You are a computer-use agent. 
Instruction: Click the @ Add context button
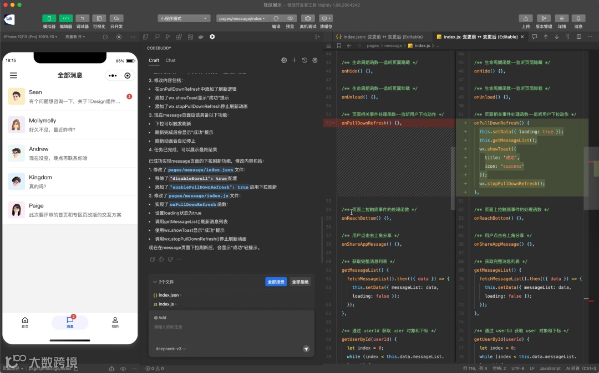click(x=160, y=317)
